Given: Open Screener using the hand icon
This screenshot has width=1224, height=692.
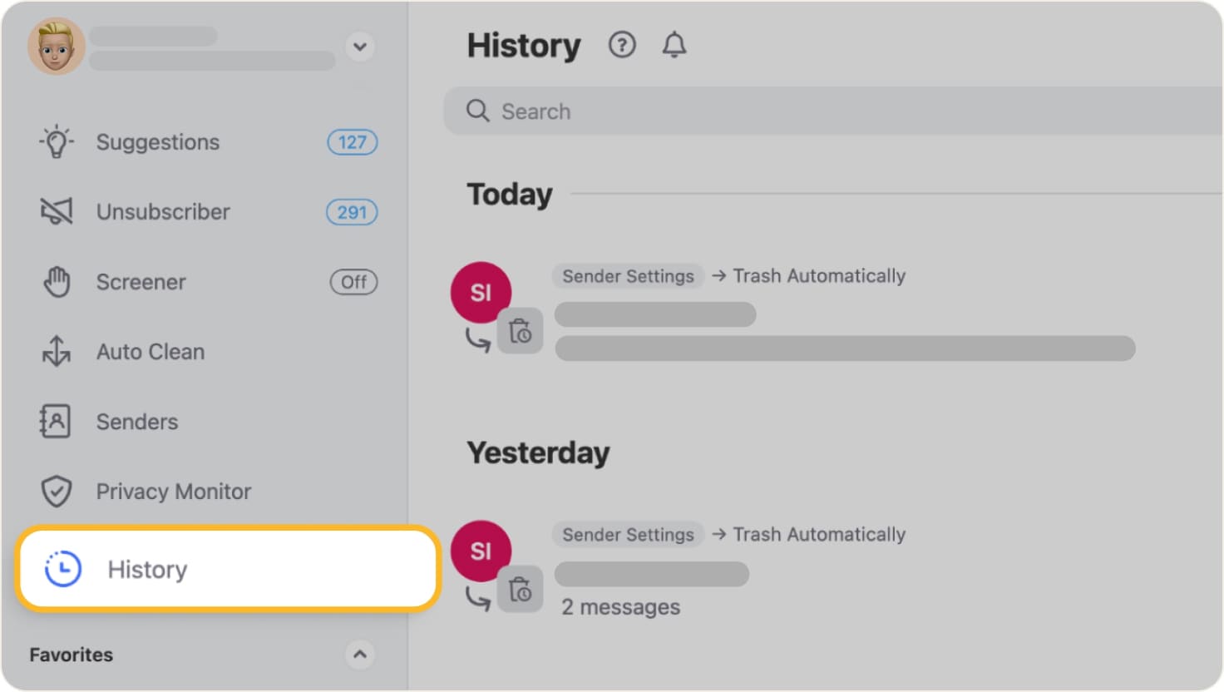Looking at the screenshot, I should point(57,281).
